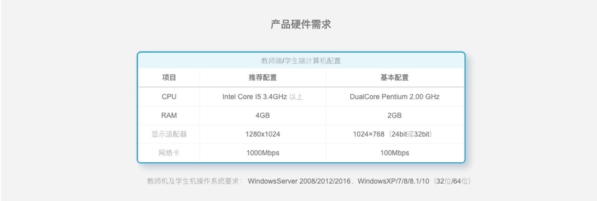Select the 推荐配置 column header
This screenshot has width=597, height=201.
tap(263, 78)
